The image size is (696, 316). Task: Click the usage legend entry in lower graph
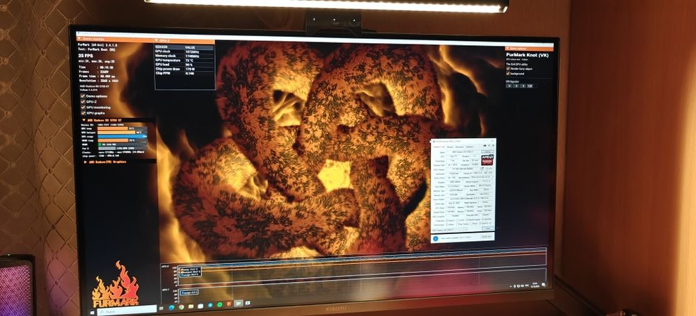point(189,292)
